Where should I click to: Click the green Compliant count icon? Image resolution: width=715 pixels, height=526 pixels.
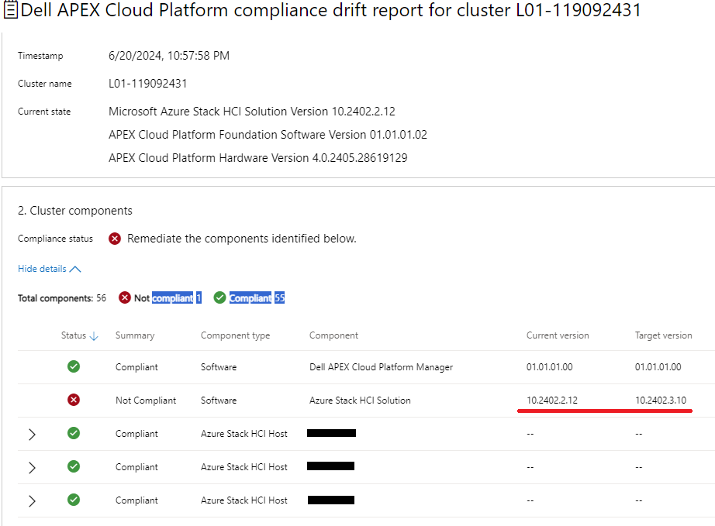coord(219,297)
